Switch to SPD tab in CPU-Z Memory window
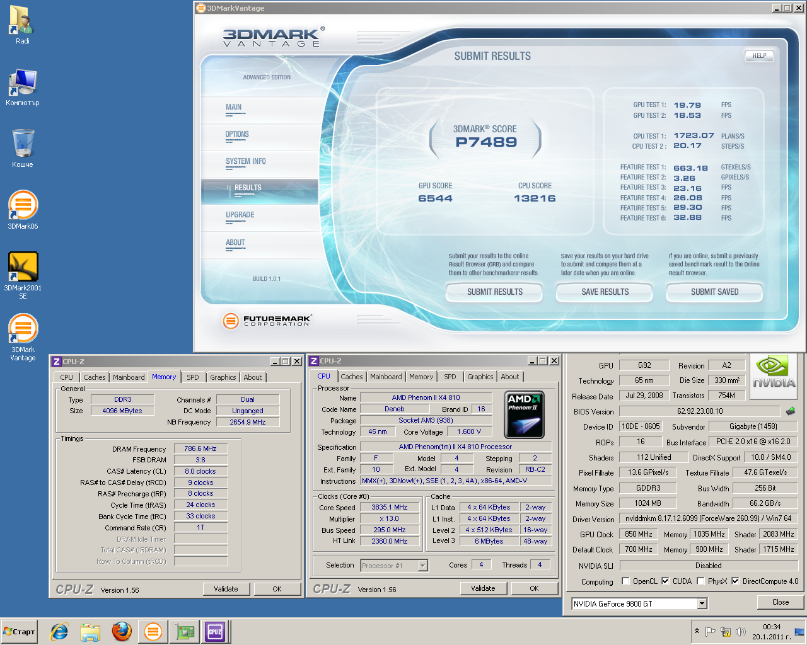Screen dimensions: 807x645 click(193, 377)
